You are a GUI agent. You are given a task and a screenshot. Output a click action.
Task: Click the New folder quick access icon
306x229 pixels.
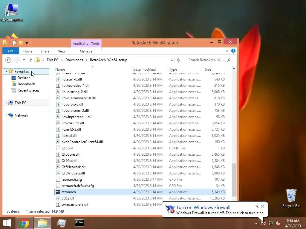point(21,43)
